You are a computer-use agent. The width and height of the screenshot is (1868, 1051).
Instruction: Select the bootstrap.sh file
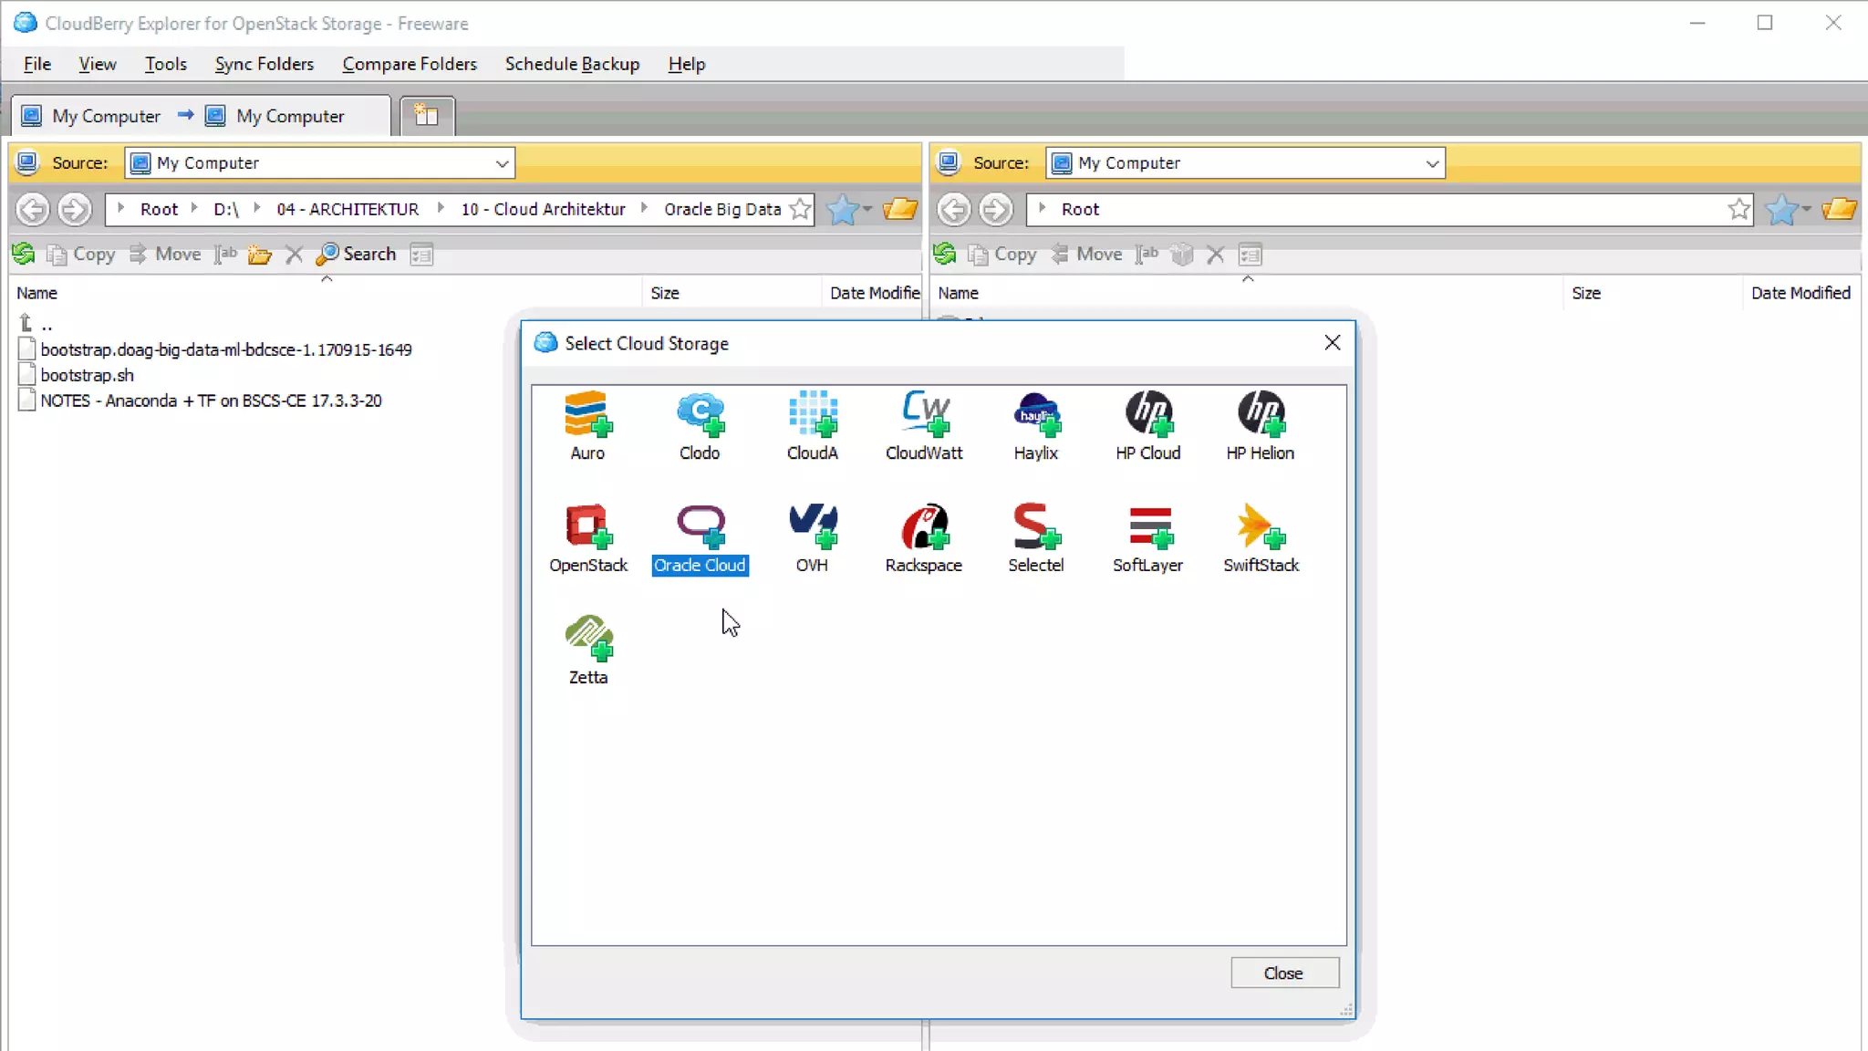click(87, 375)
